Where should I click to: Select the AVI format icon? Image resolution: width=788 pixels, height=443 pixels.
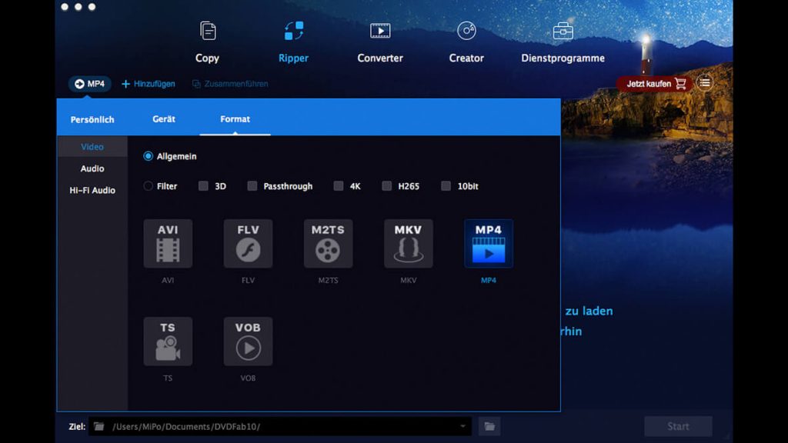tap(168, 244)
